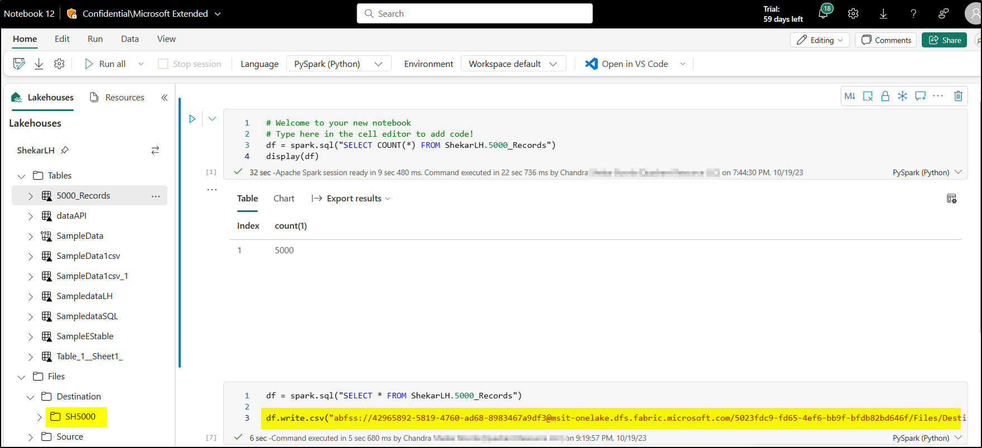Switch to the Resources tab

[117, 97]
